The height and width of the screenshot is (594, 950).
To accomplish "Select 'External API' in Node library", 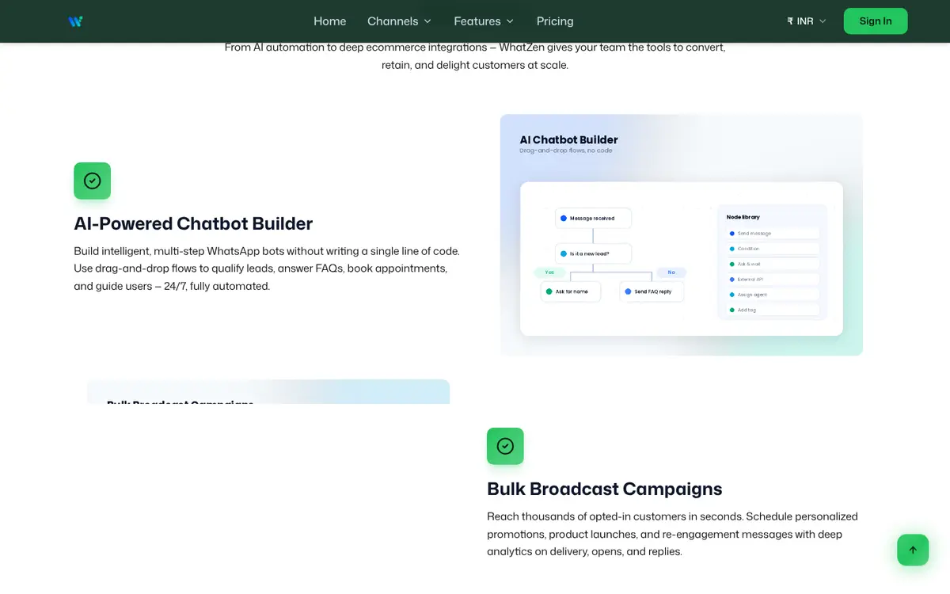I will pyautogui.click(x=773, y=279).
